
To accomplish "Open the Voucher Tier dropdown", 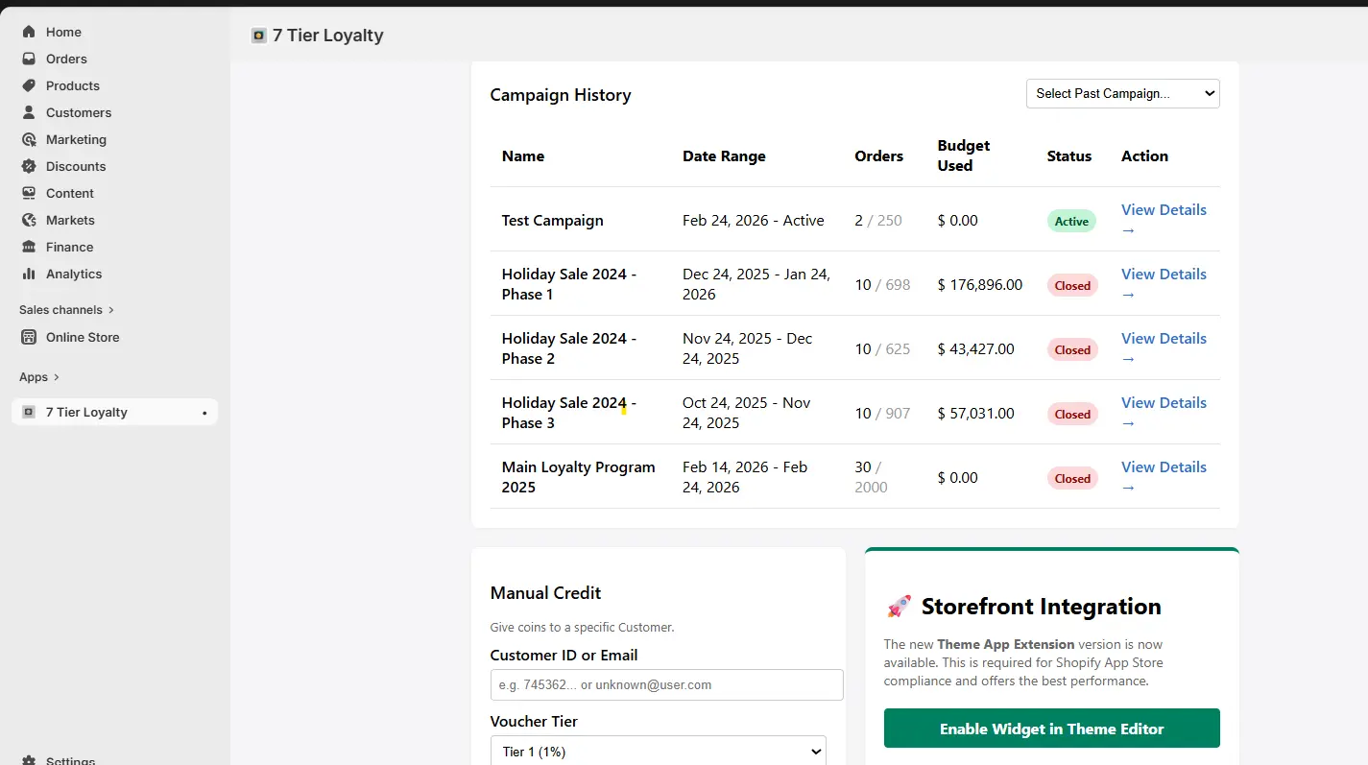I will 658,751.
